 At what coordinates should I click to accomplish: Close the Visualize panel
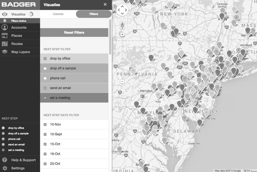point(105,4)
